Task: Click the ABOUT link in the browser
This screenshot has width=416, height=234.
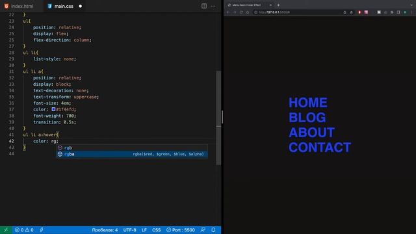Action: 312,133
